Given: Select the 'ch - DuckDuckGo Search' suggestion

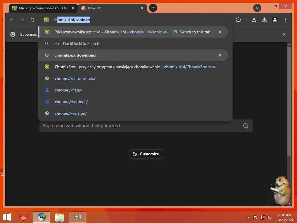Looking at the screenshot, I should tap(133, 44).
